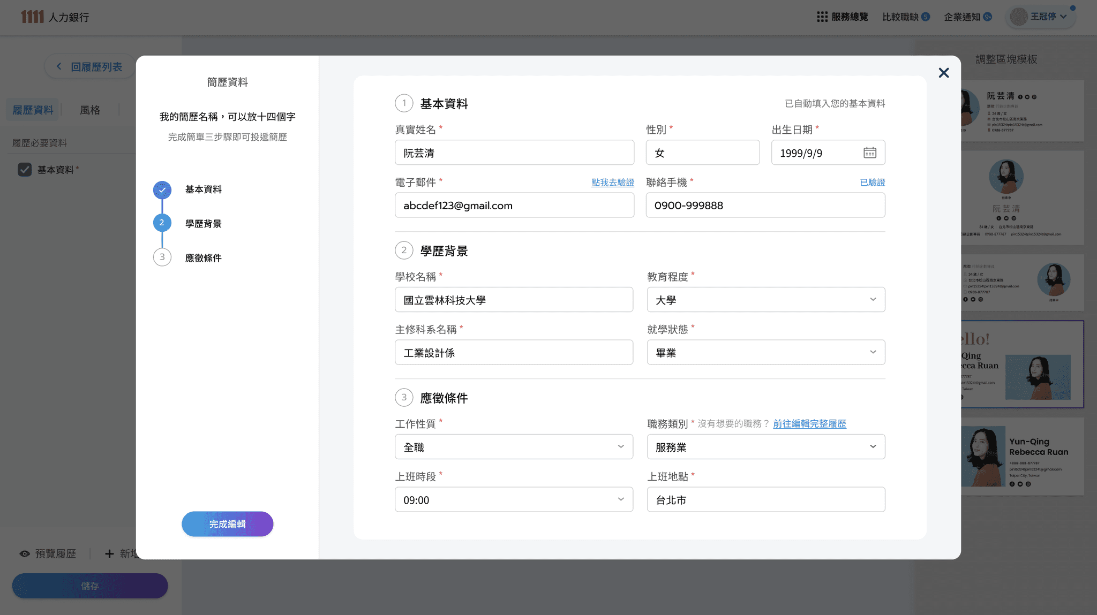1097x615 pixels.
Task: Expand the 教育程度 dropdown showing 大學
Action: click(766, 300)
